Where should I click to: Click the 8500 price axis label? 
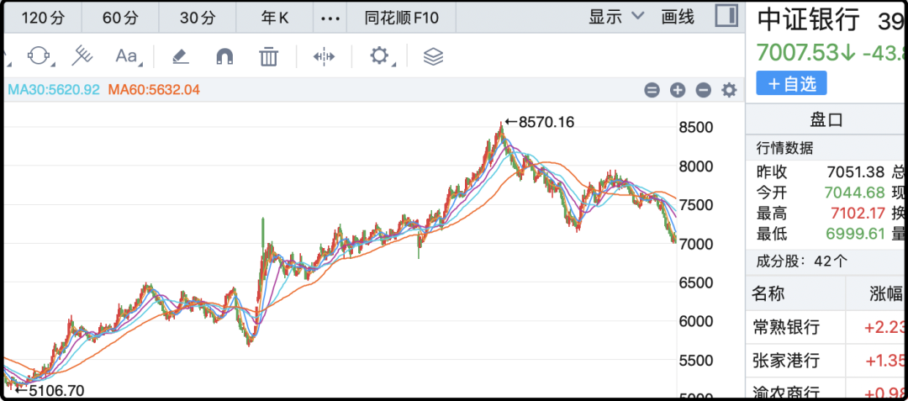[x=697, y=127]
